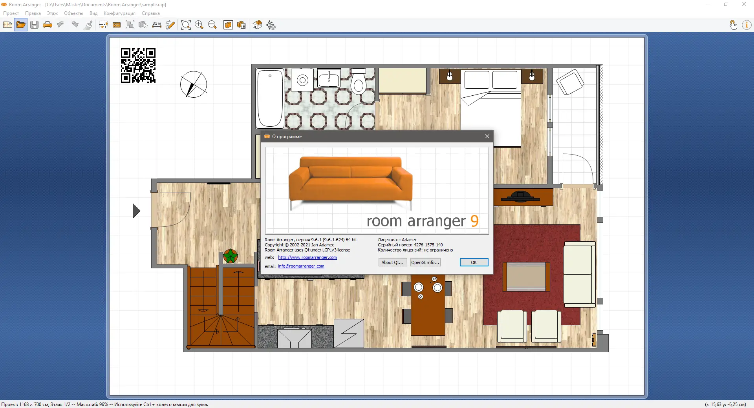The image size is (754, 408).
Task: Toggle the touch mode hand icon
Action: coord(733,25)
